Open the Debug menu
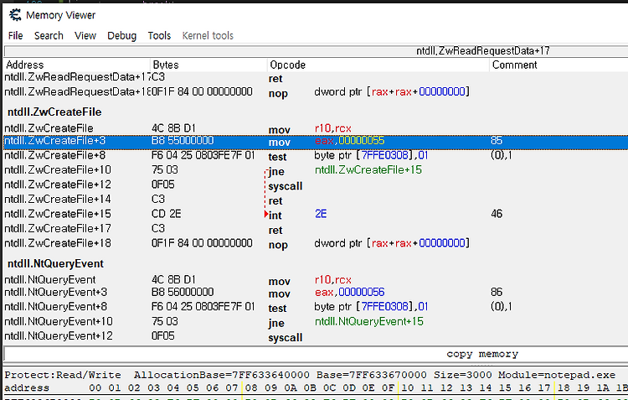 pos(121,36)
